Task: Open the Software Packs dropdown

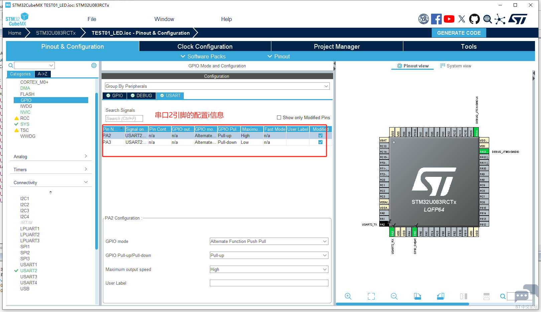Action: tap(203, 56)
